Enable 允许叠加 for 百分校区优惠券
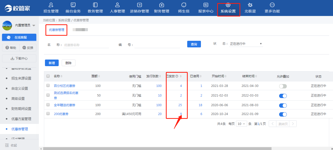This screenshot has width=333, height=150. click(283, 86)
